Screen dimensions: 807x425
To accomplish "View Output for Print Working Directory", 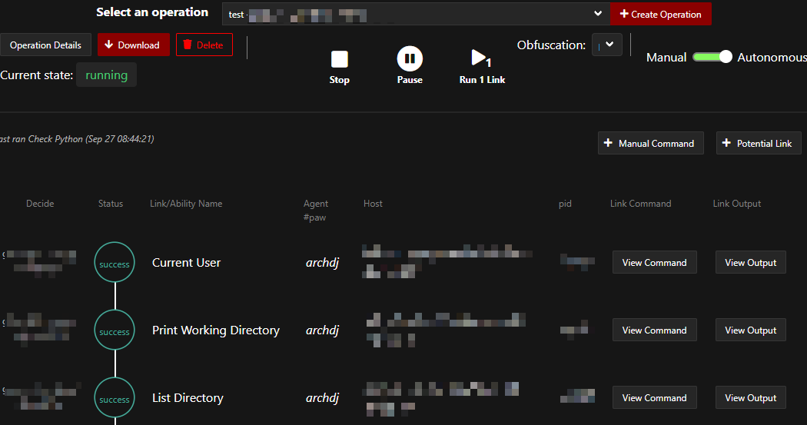I will (x=750, y=330).
